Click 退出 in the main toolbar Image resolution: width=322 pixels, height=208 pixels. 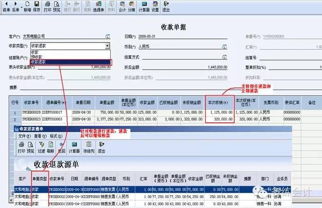click(x=166, y=7)
